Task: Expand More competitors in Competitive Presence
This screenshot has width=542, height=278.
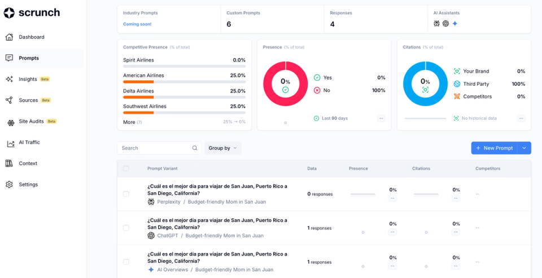Action: 132,122
